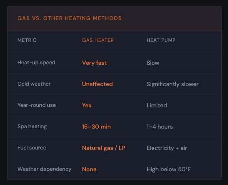The width and height of the screenshot is (228, 185).
Task: Click the 'Yes' value for gas heater
Action: coord(87,106)
